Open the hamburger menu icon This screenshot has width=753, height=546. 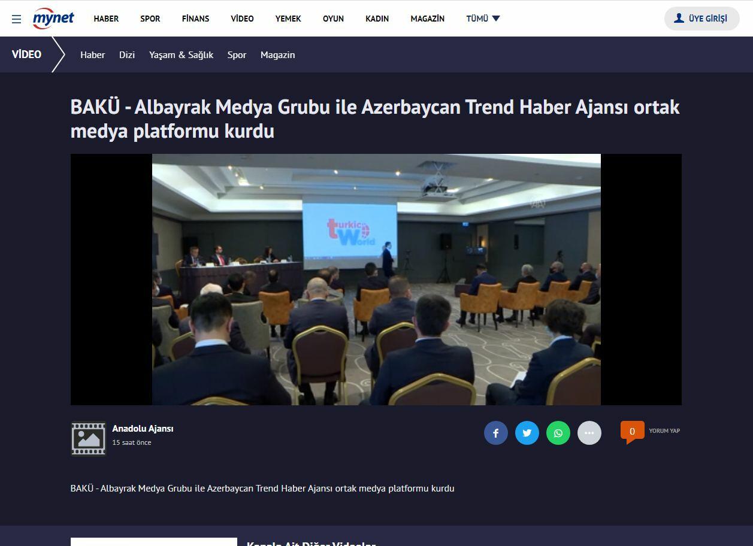click(17, 19)
